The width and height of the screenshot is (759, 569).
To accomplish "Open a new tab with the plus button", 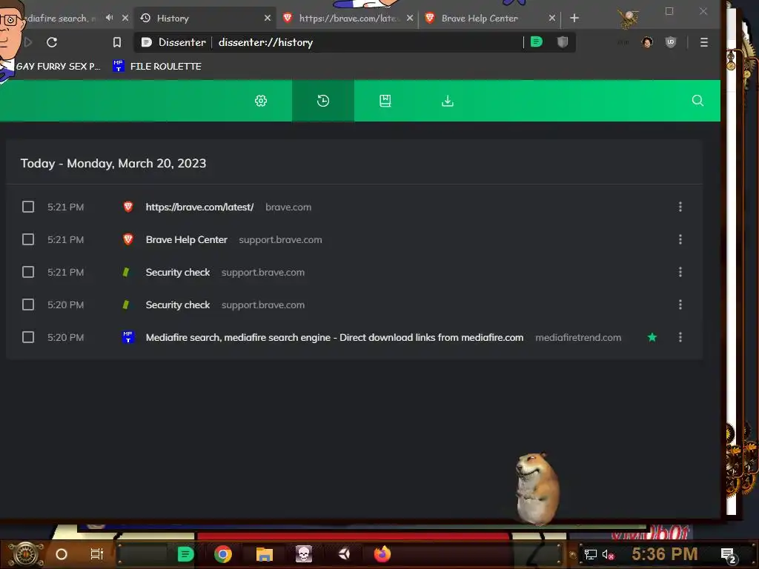I will point(574,19).
